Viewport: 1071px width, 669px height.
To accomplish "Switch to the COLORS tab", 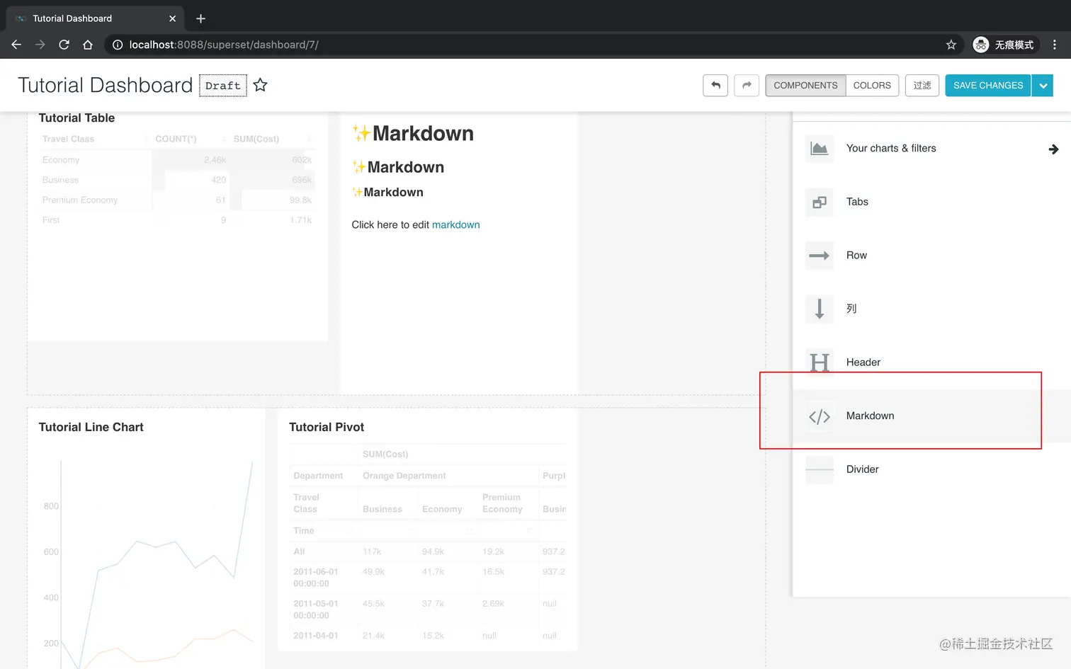I will (872, 86).
